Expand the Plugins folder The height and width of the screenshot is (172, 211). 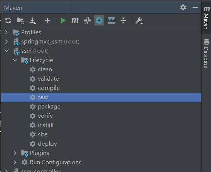coord(15,153)
